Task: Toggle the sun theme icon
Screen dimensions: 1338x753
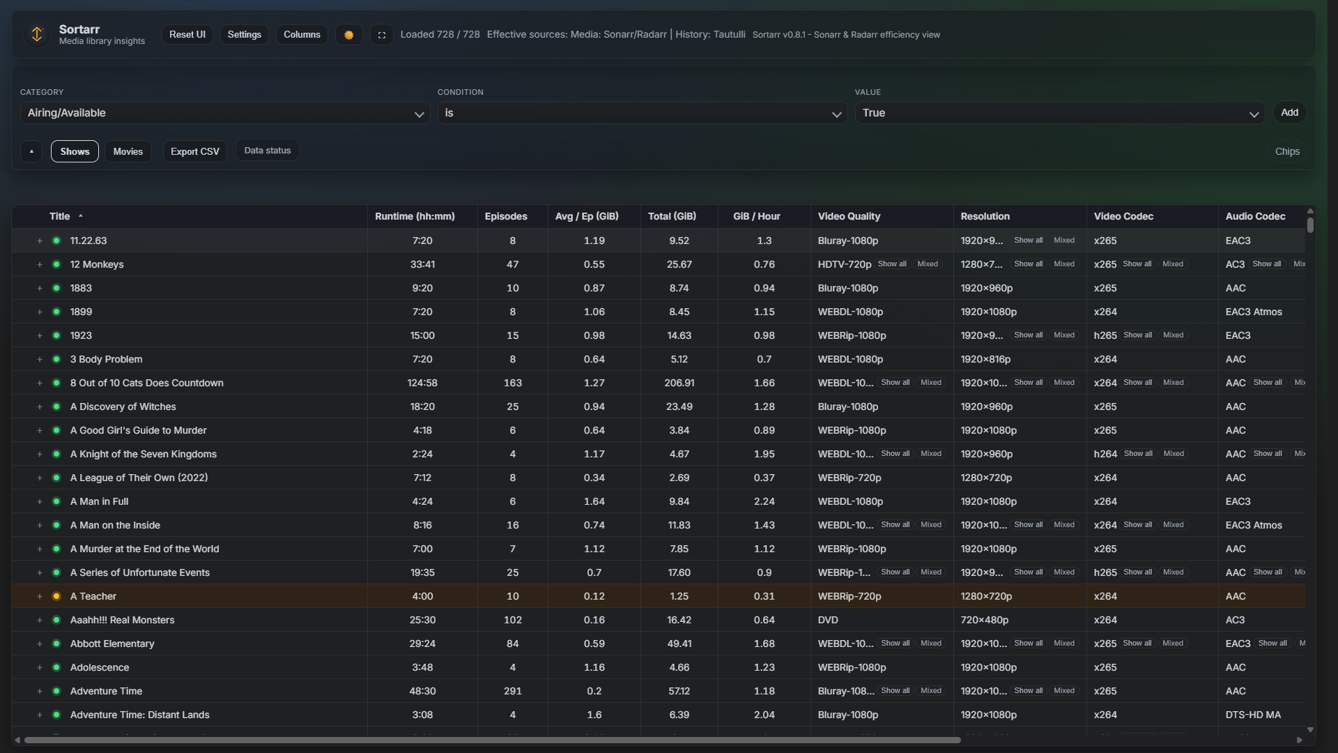Action: 348,35
